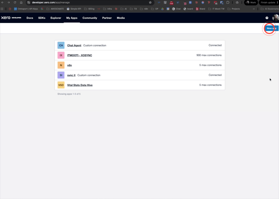Expand the AI bookmark folder
The height and width of the screenshot is (199, 279).
click(x=124, y=9)
